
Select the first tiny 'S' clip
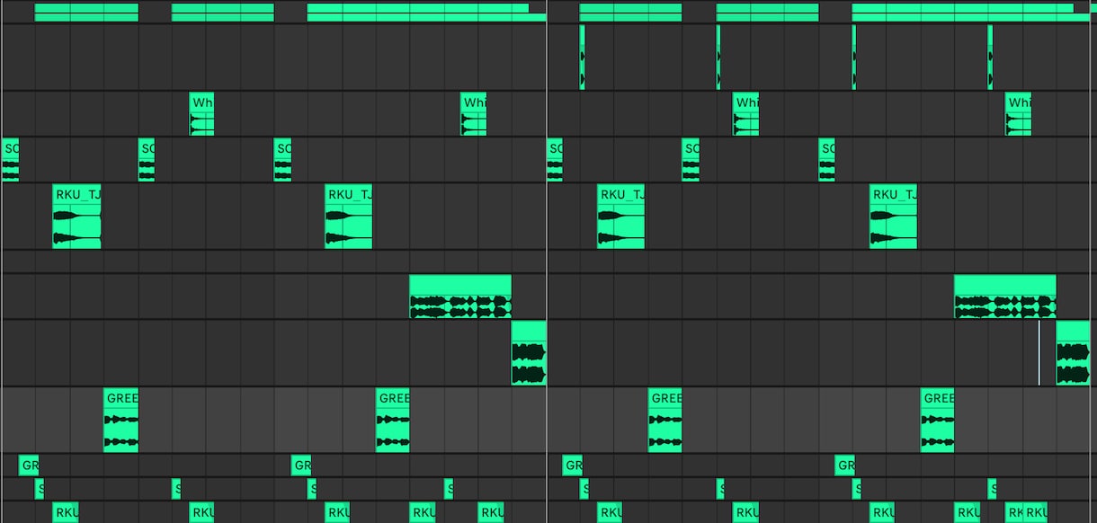[x=40, y=489]
